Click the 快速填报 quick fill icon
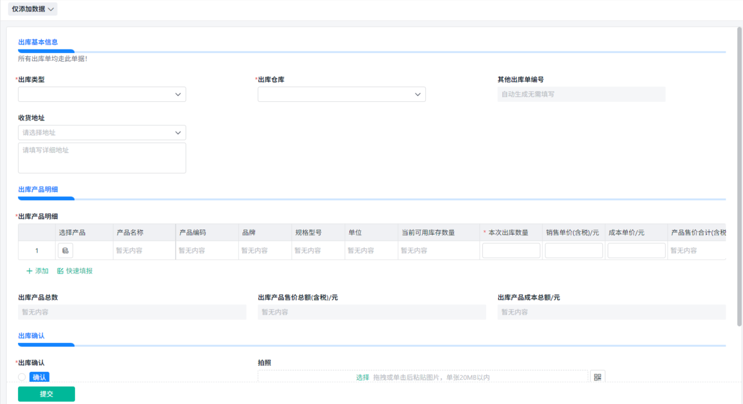 (x=60, y=271)
